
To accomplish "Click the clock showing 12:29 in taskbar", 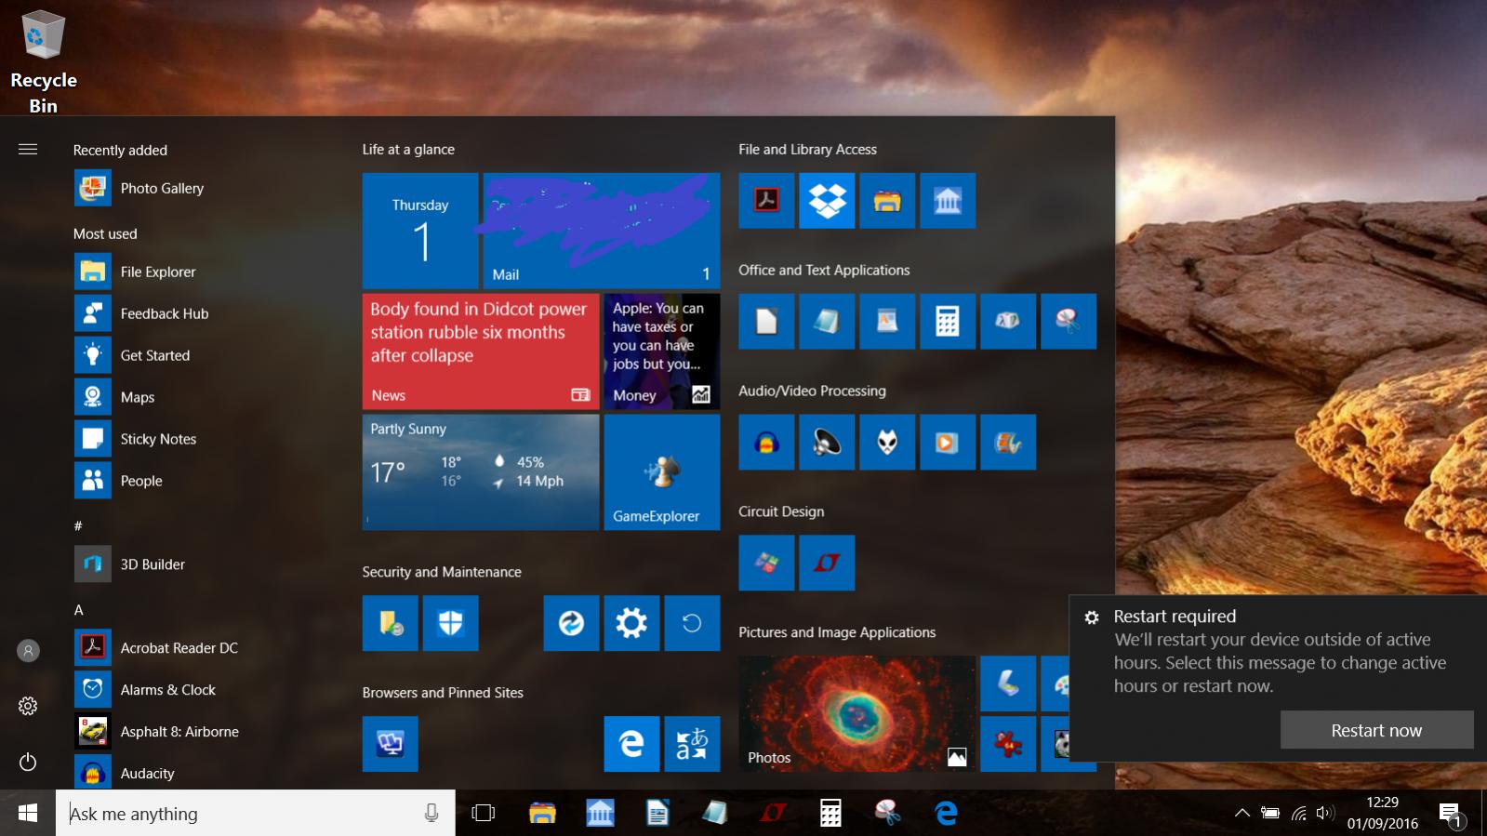I will tap(1382, 813).
